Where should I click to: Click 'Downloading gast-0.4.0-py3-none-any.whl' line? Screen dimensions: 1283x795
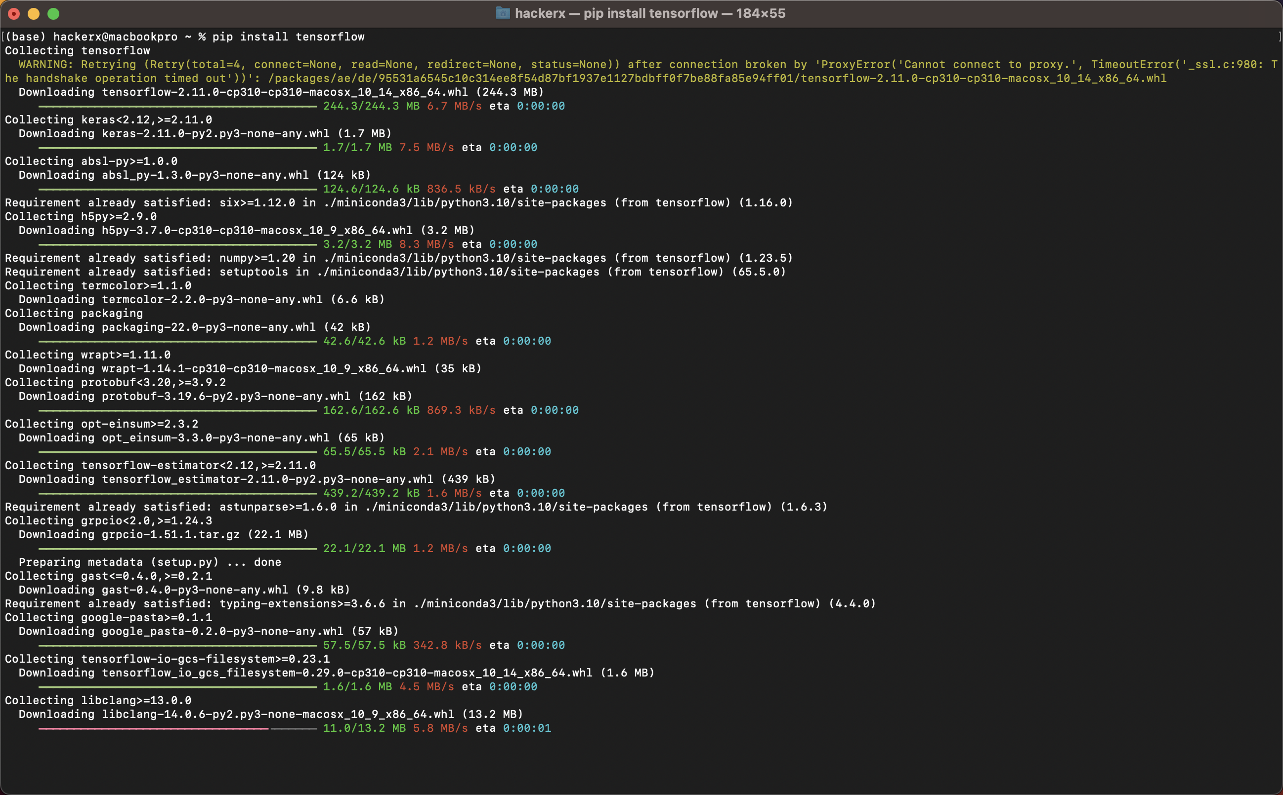(184, 590)
